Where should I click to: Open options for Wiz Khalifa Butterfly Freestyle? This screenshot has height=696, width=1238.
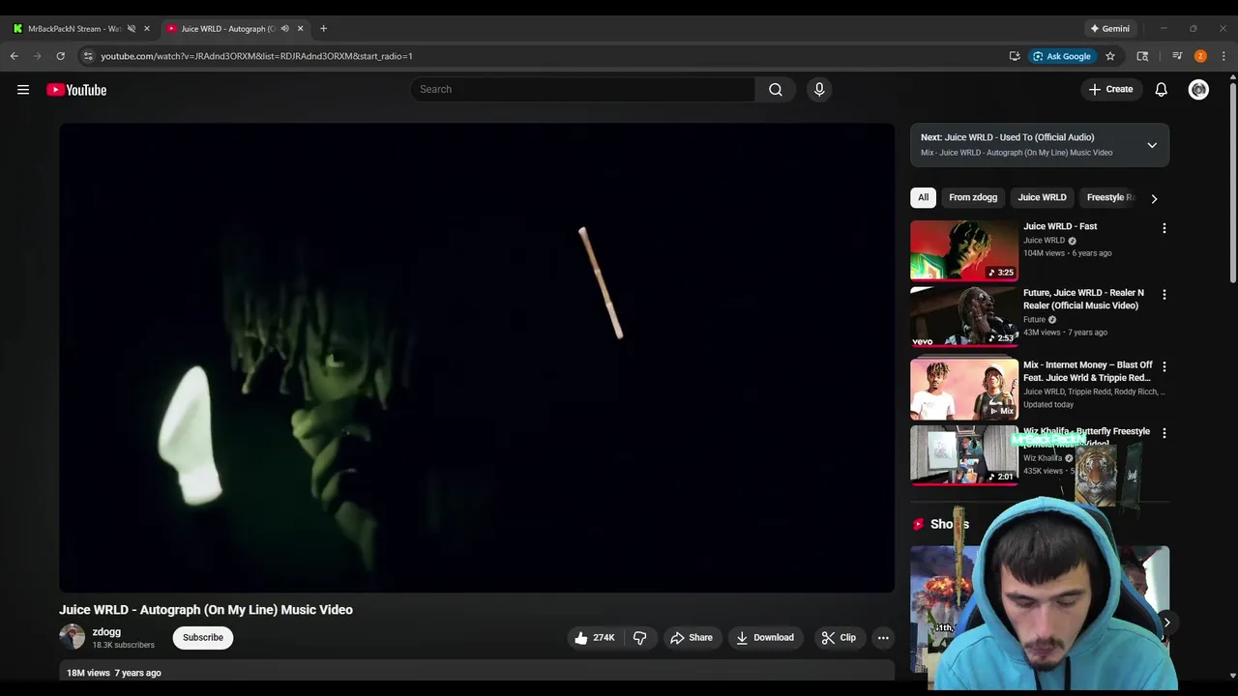click(x=1164, y=433)
